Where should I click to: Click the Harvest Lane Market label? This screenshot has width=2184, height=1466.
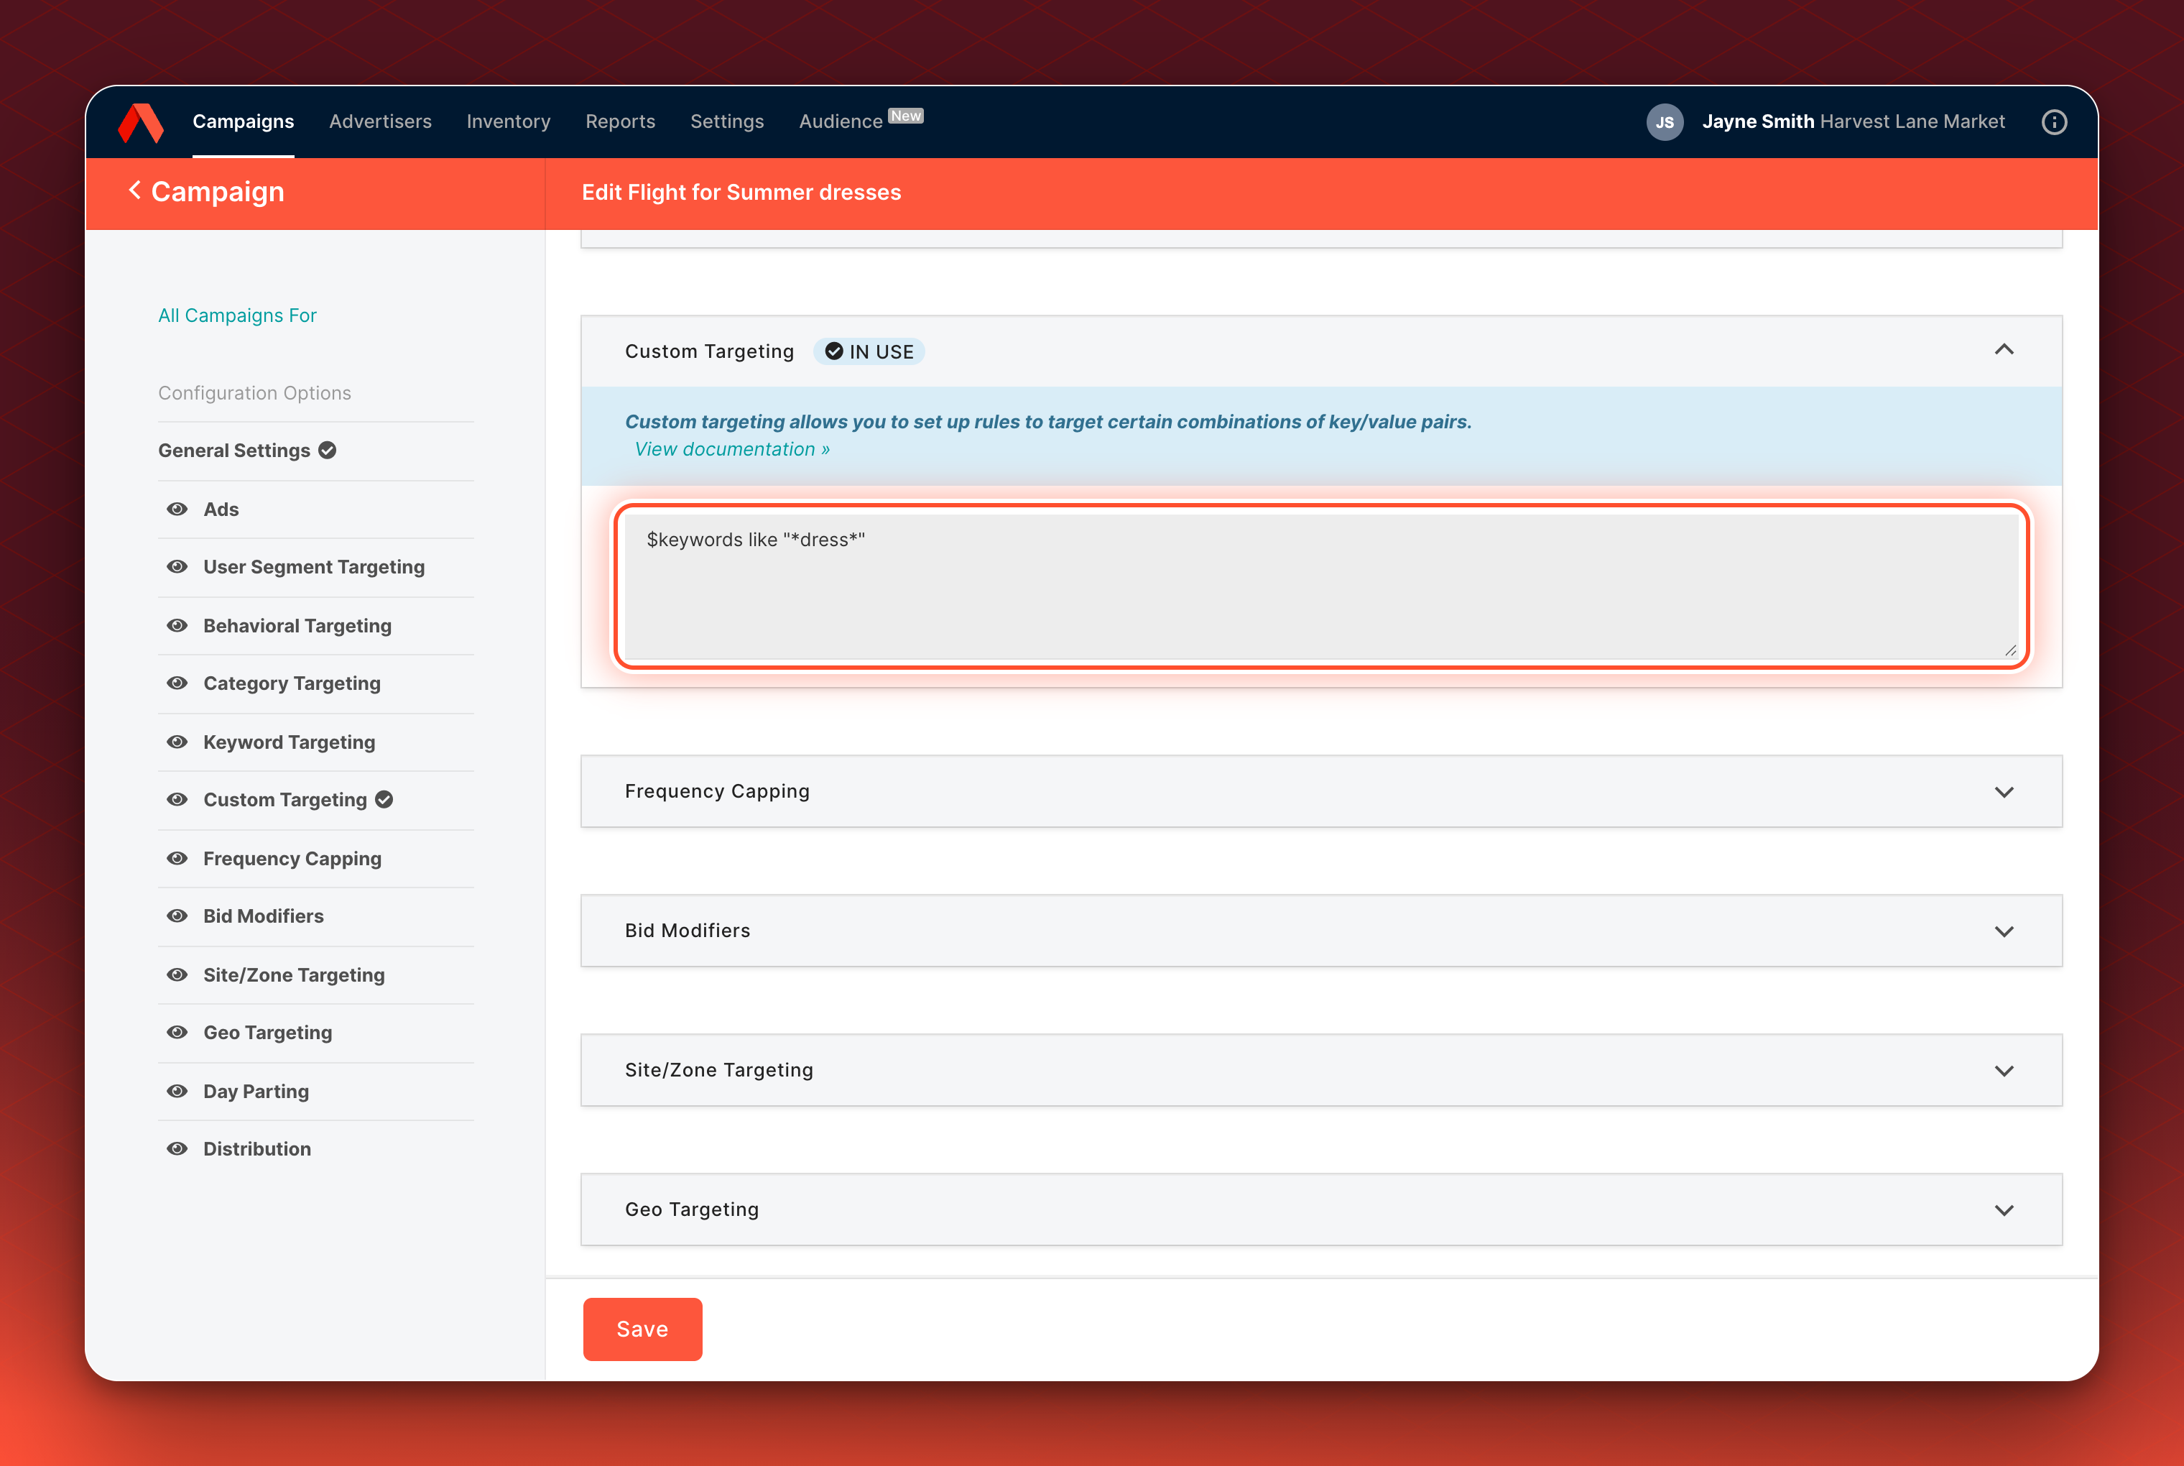click(x=1912, y=121)
